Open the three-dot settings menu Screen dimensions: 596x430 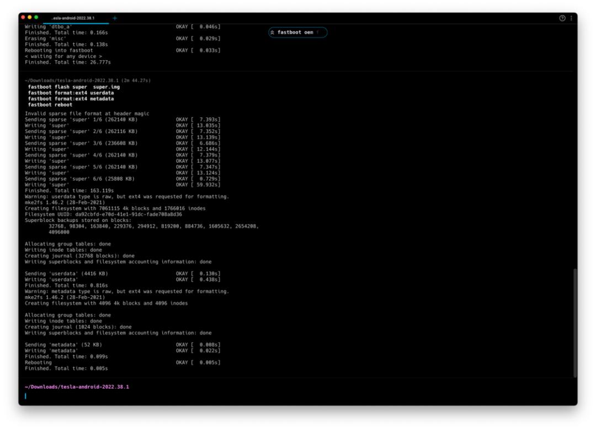click(x=571, y=18)
